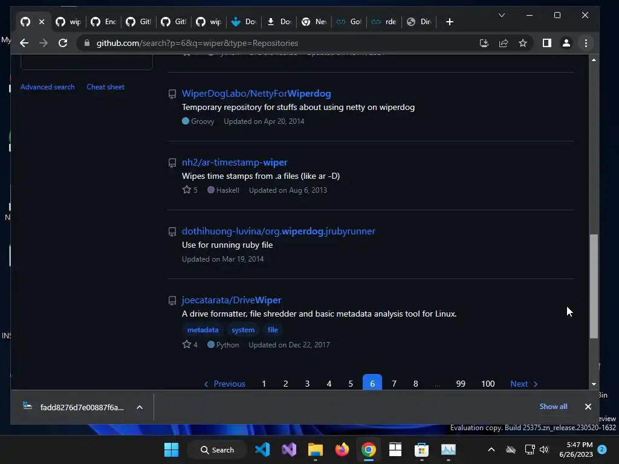Viewport: 619px width, 464px height.
Task: Expand options for the downloaded file
Action: pos(140,407)
